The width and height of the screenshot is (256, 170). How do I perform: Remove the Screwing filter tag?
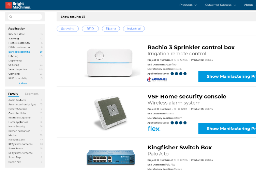68,29
